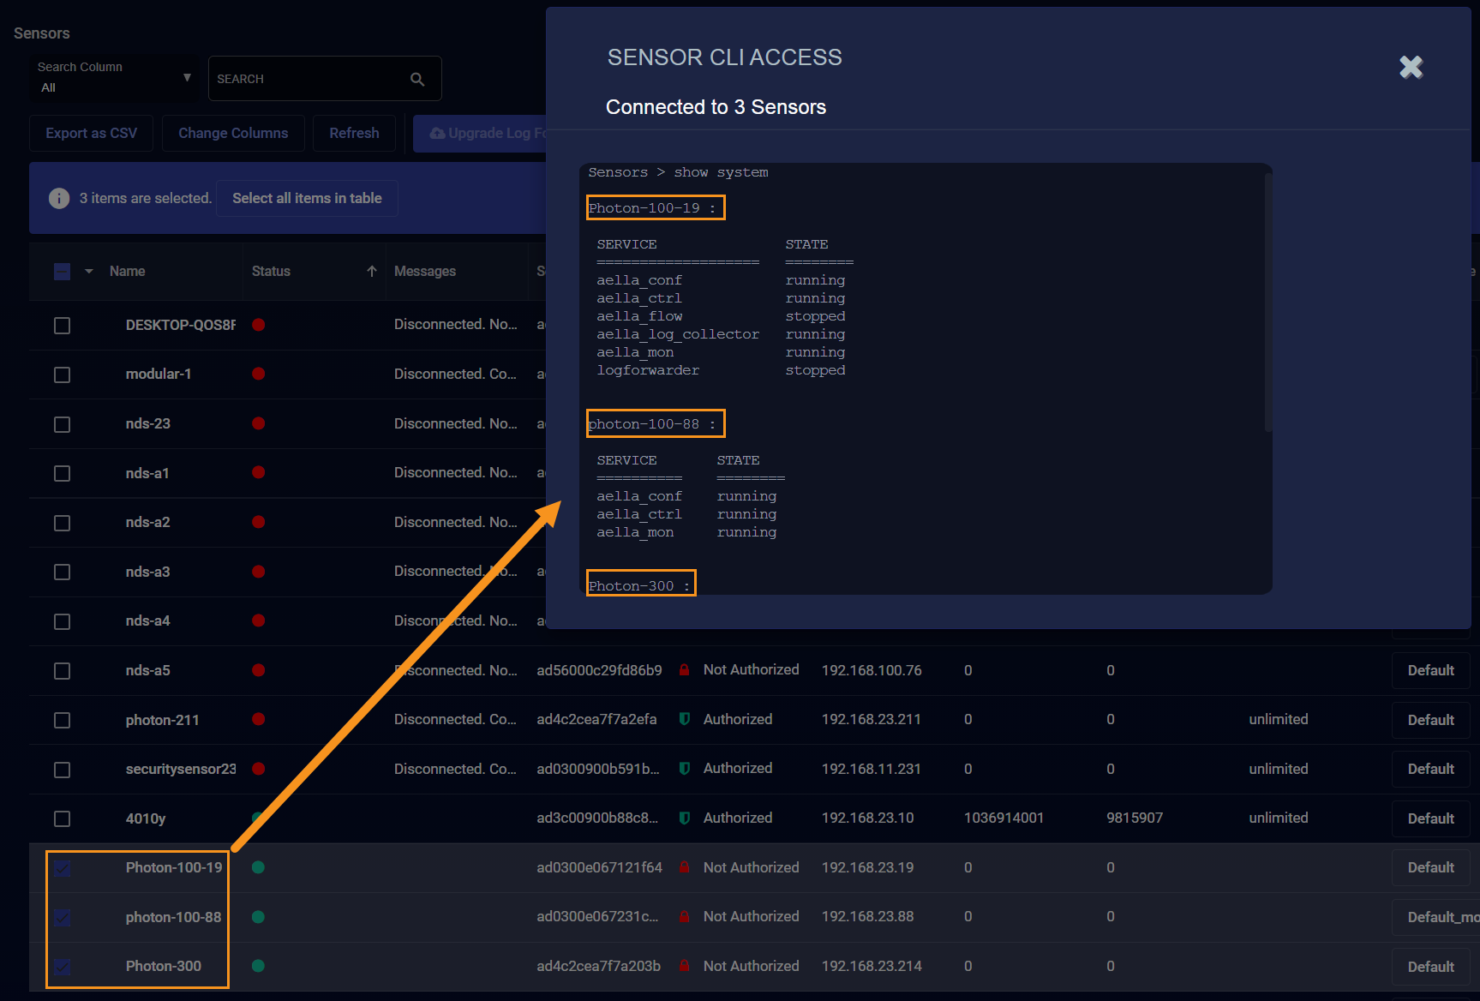Click the Messages column header
This screenshot has height=1001, width=1480.
pyautogui.click(x=425, y=271)
